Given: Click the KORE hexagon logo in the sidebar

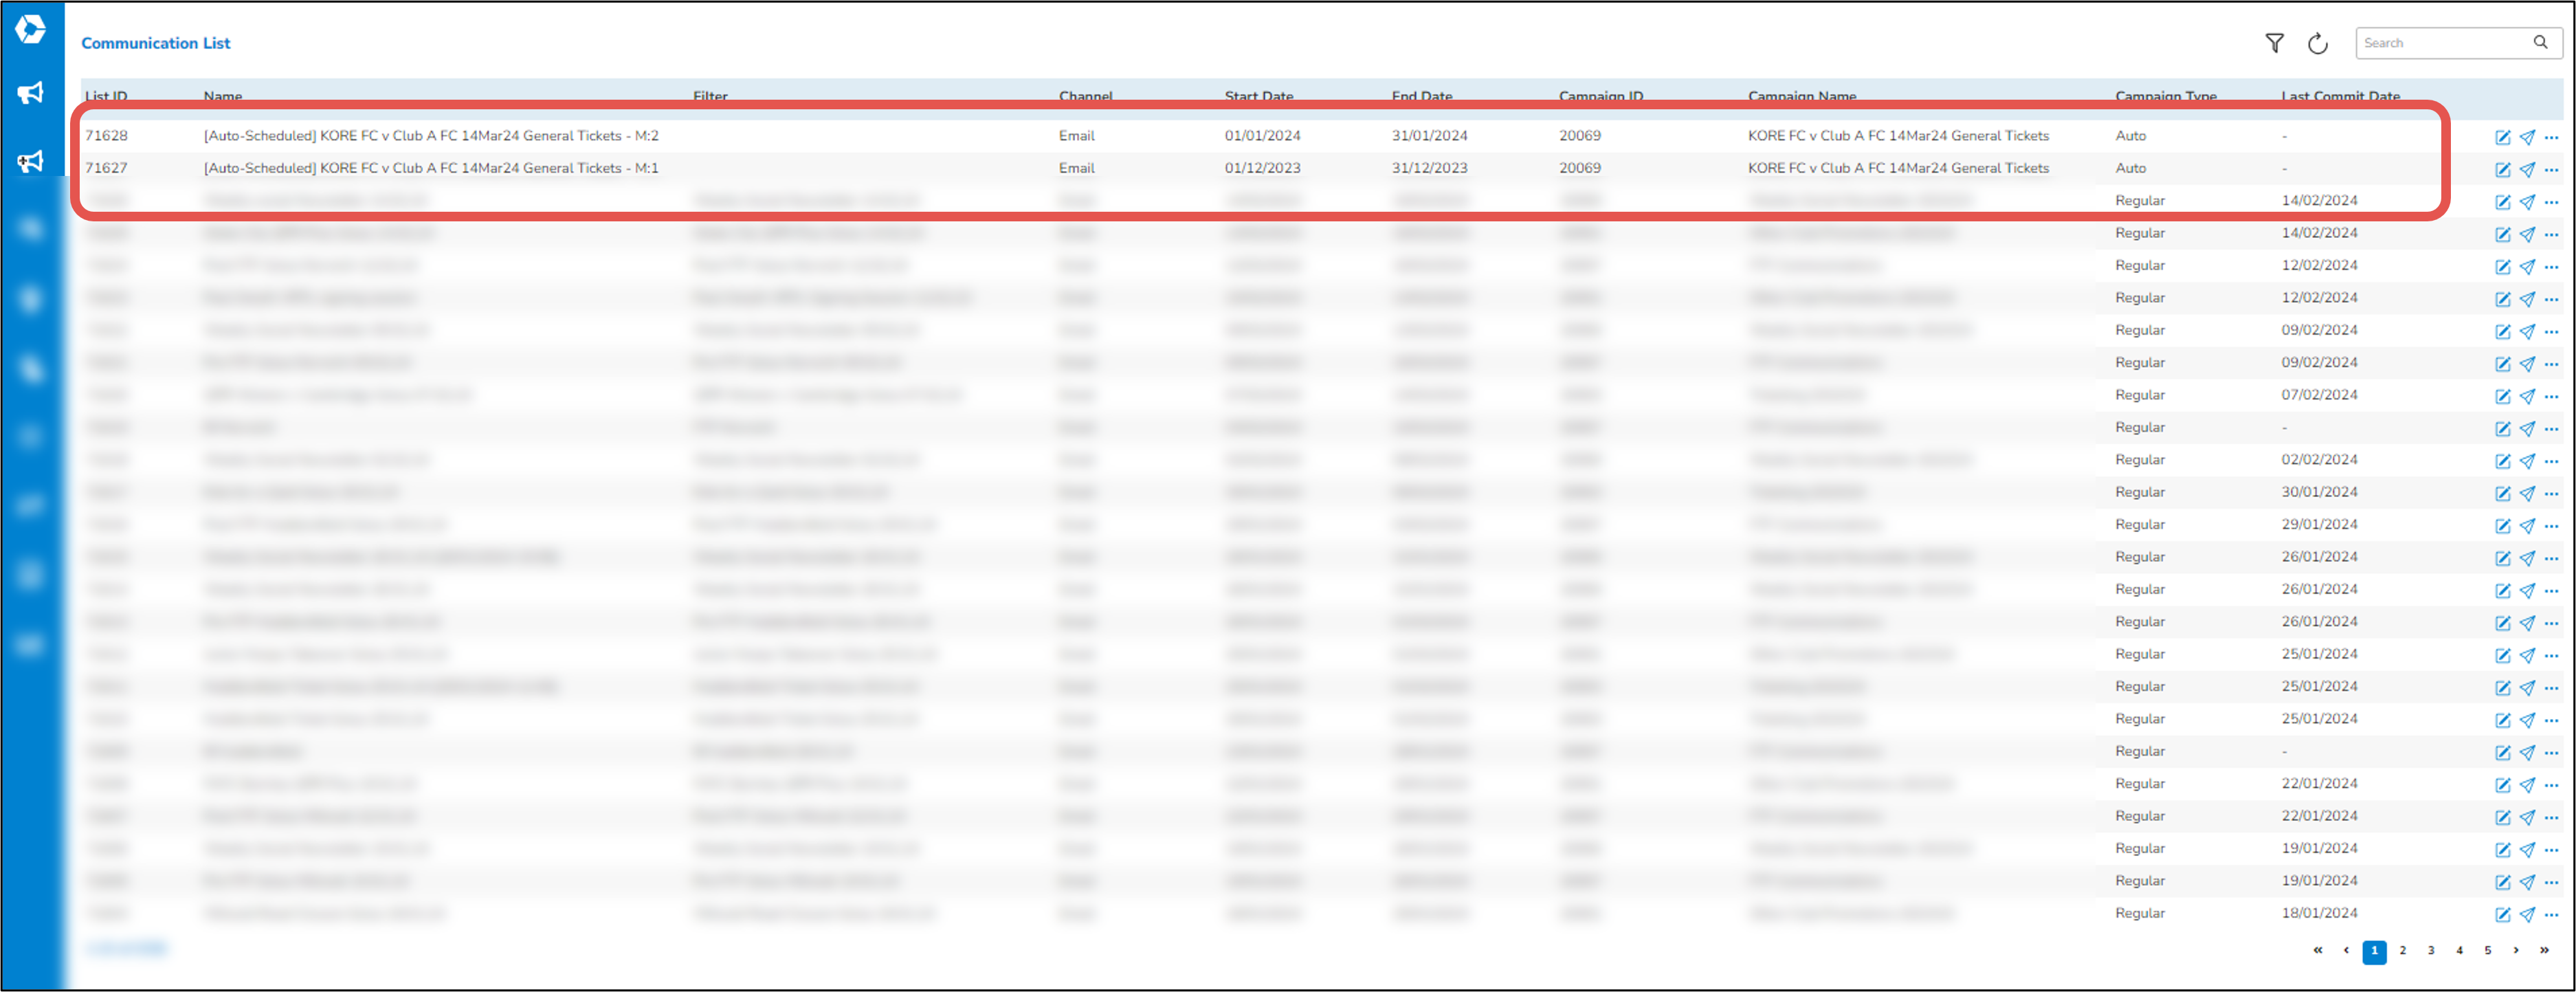Looking at the screenshot, I should (31, 29).
